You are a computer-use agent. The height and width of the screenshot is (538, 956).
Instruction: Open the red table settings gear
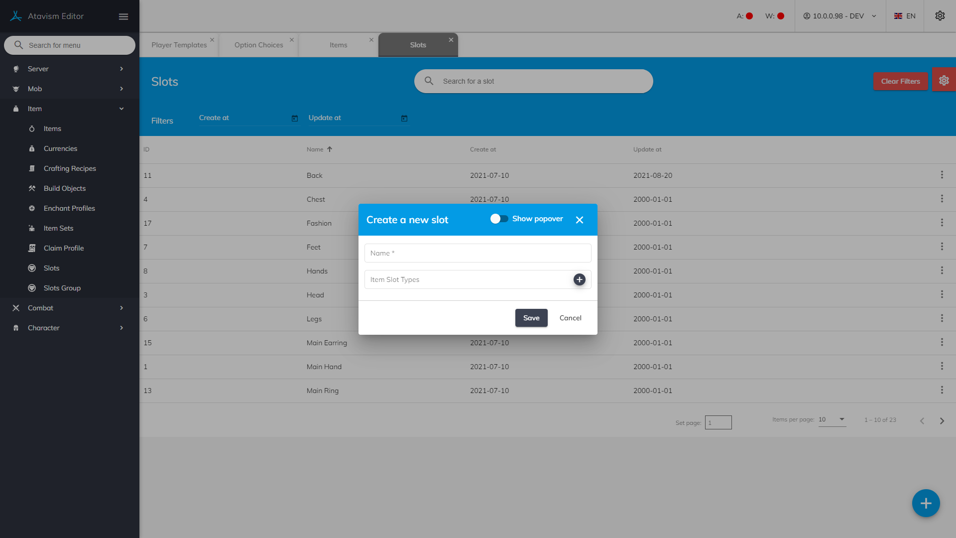coord(944,80)
